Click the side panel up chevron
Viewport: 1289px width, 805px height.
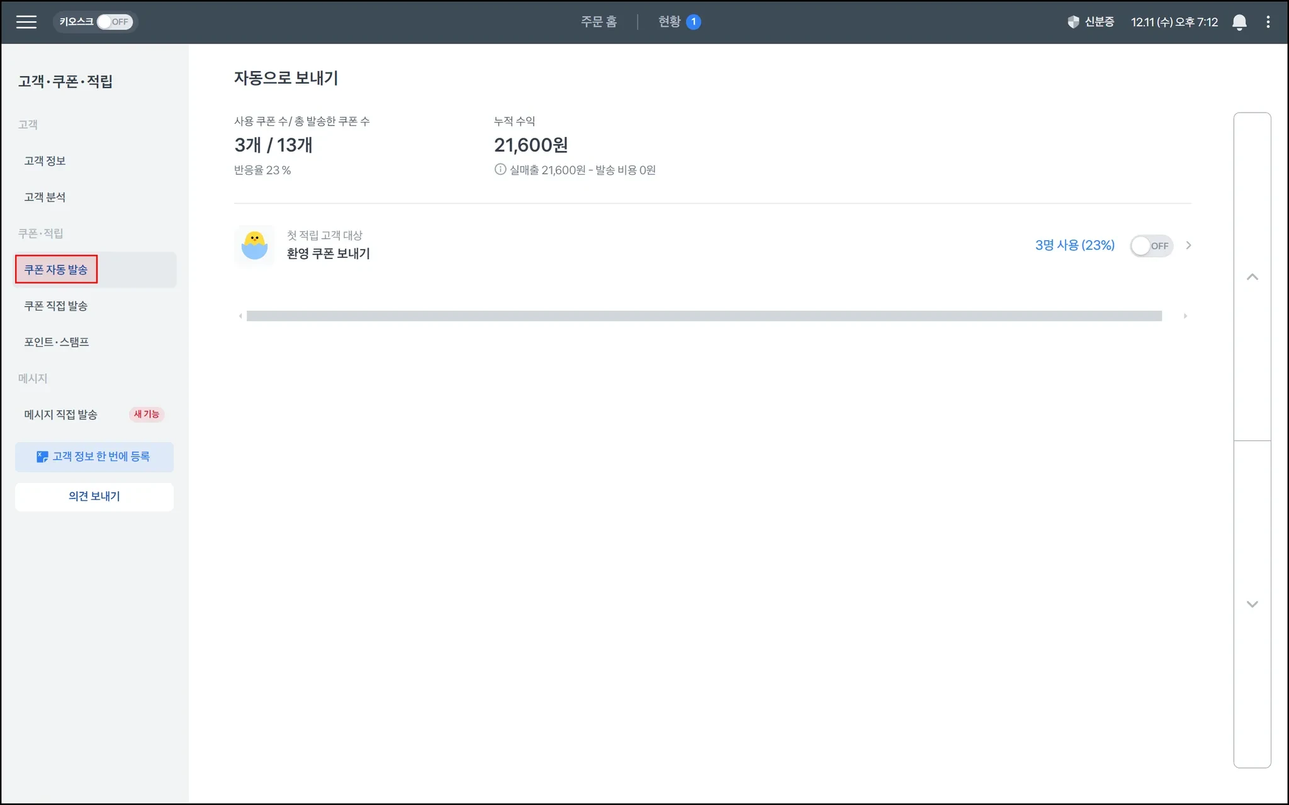(1252, 277)
